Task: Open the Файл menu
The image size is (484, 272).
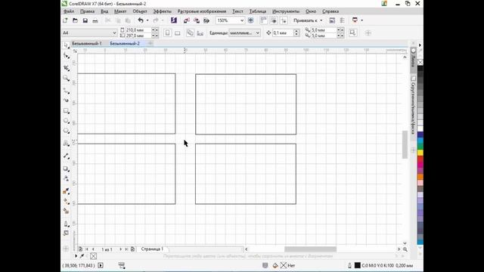Action: (x=69, y=11)
